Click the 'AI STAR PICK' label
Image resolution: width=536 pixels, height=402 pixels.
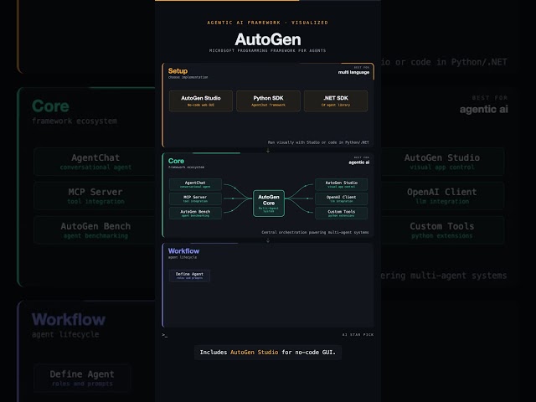[x=358, y=335]
